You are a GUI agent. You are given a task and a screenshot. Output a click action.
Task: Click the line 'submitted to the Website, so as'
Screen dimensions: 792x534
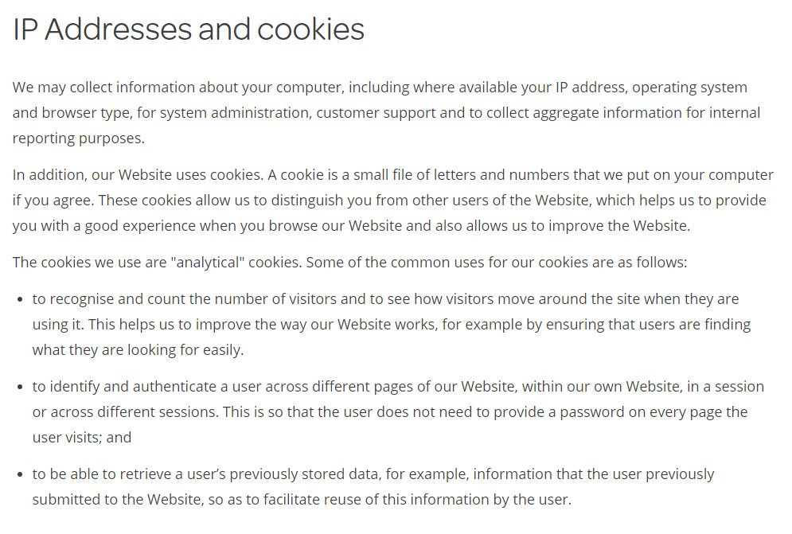[302, 499]
